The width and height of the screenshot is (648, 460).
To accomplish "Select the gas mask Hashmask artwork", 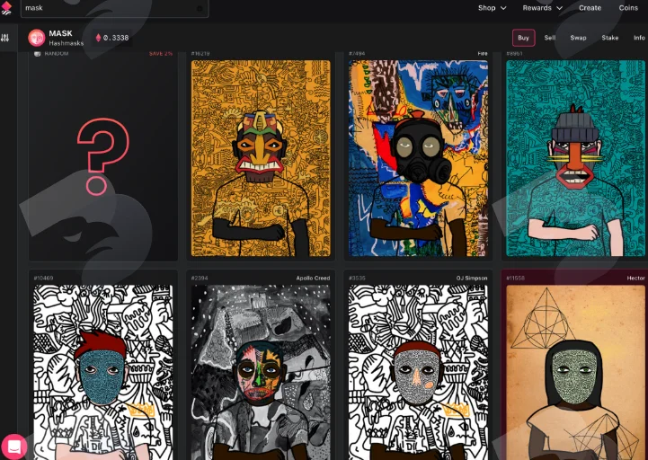I will coord(418,158).
